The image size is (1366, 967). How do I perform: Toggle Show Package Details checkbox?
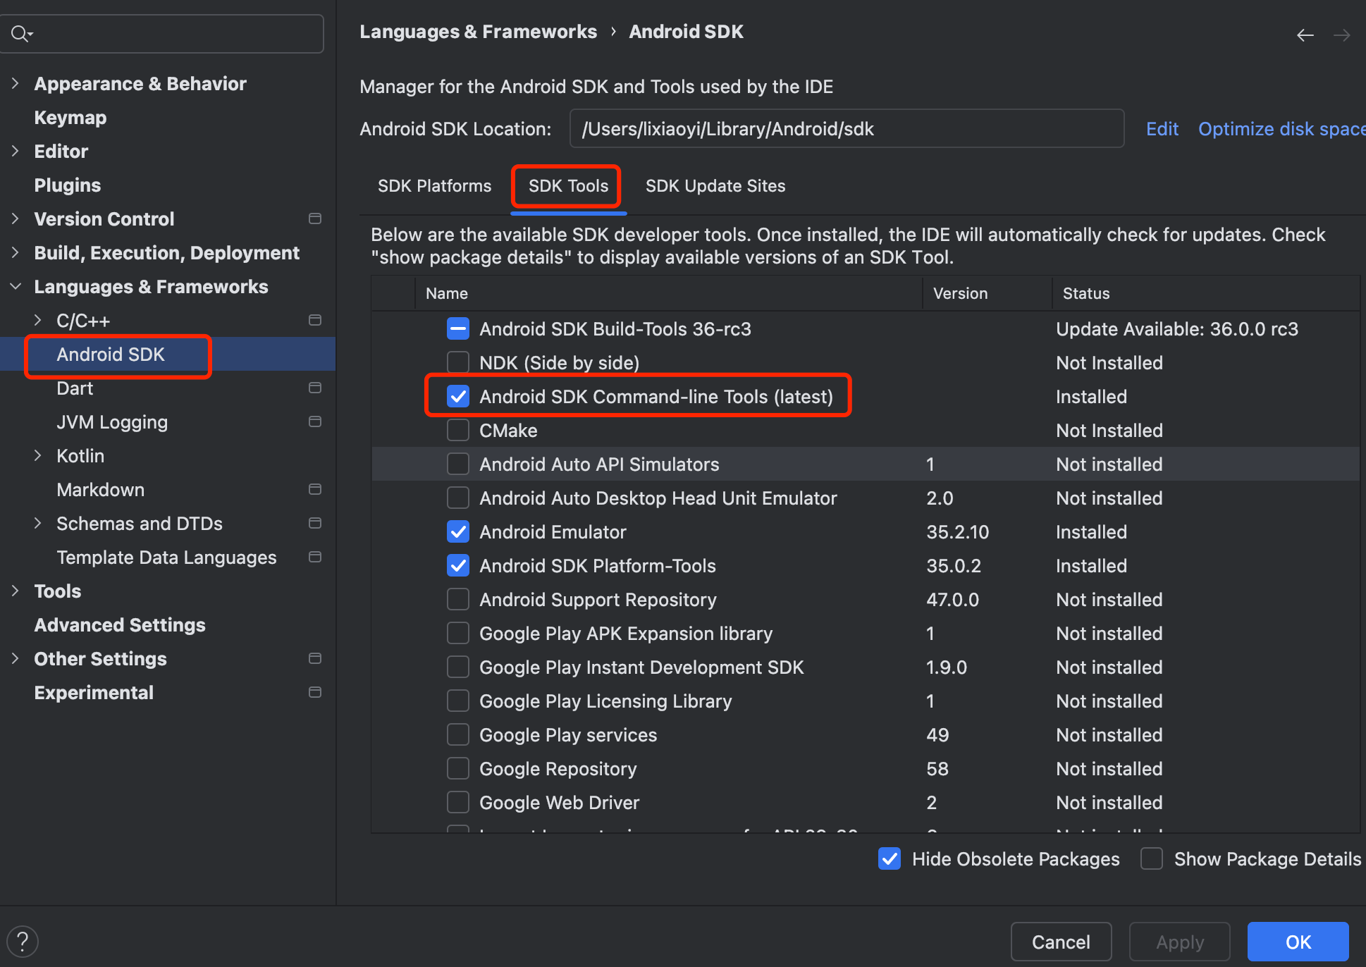pyautogui.click(x=1152, y=858)
